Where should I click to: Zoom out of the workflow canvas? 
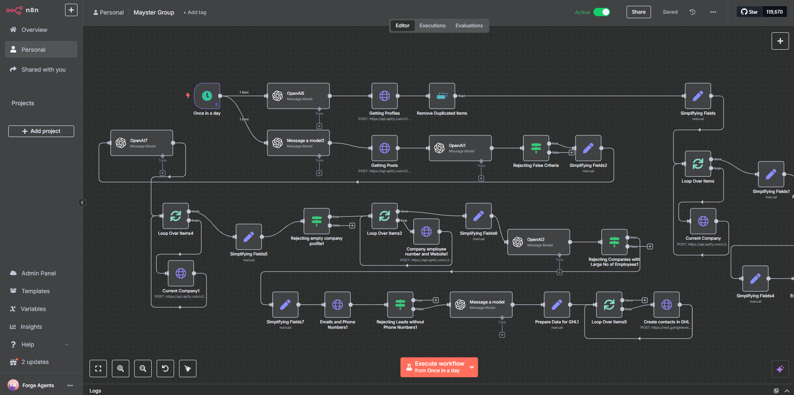143,369
